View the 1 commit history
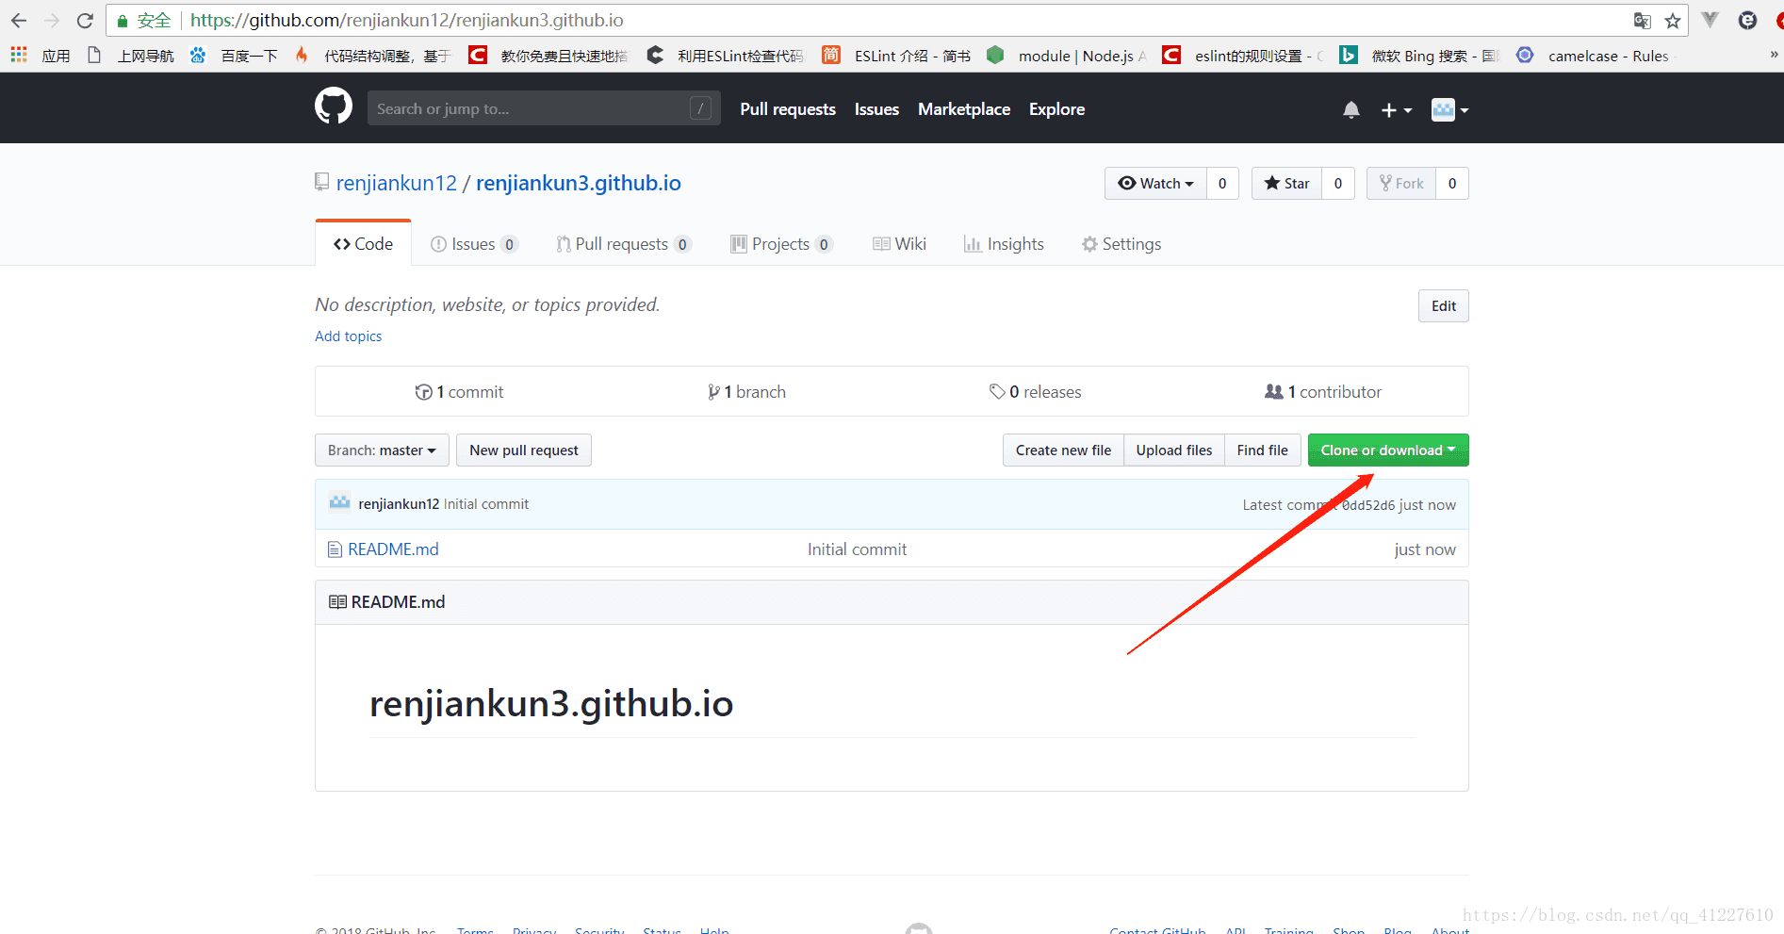Screen dimensions: 1784x934 (x=460, y=392)
